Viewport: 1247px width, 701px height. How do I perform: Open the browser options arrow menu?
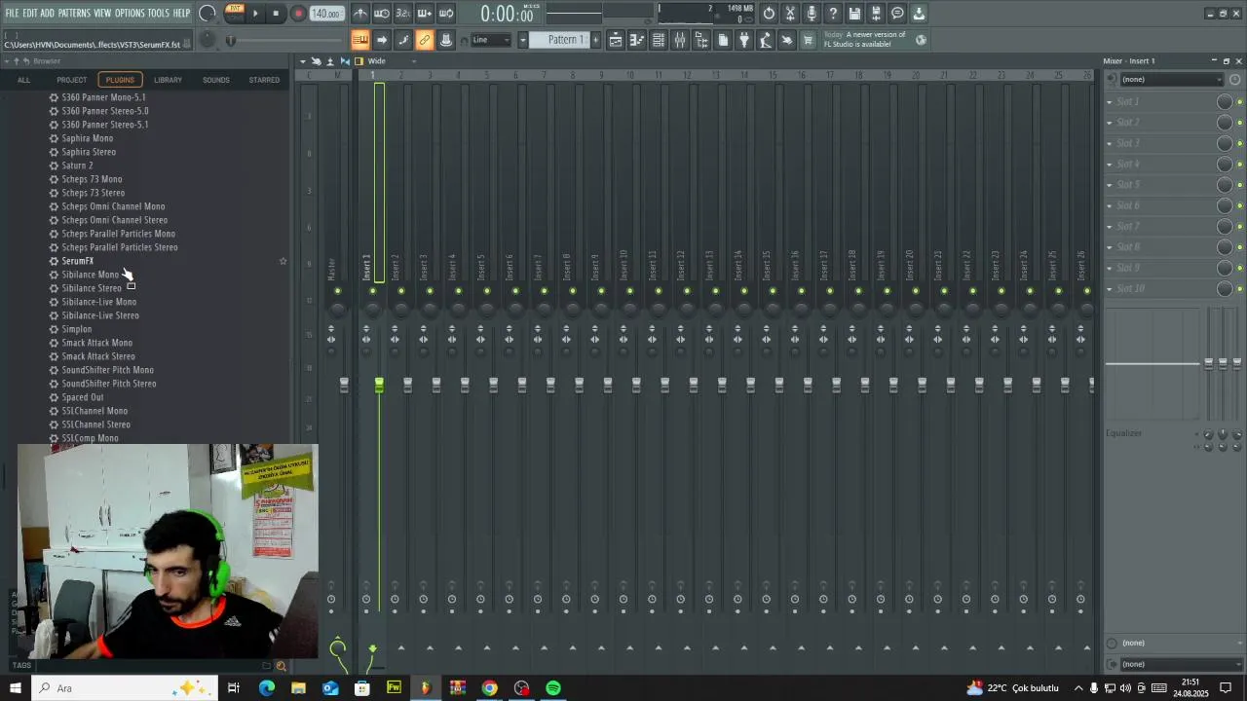pos(6,61)
